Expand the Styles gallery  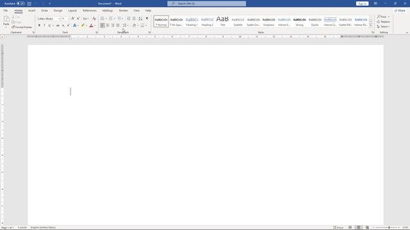pos(370,26)
